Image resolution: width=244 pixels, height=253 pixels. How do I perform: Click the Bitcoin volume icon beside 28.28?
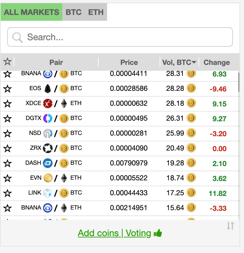pos(191,88)
